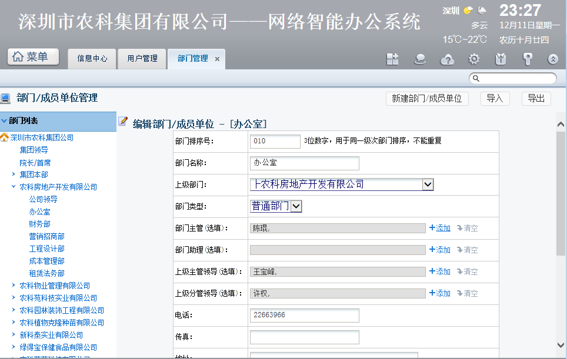Select 院长/首席 in the department tree
567x359 pixels.
pyautogui.click(x=35, y=163)
